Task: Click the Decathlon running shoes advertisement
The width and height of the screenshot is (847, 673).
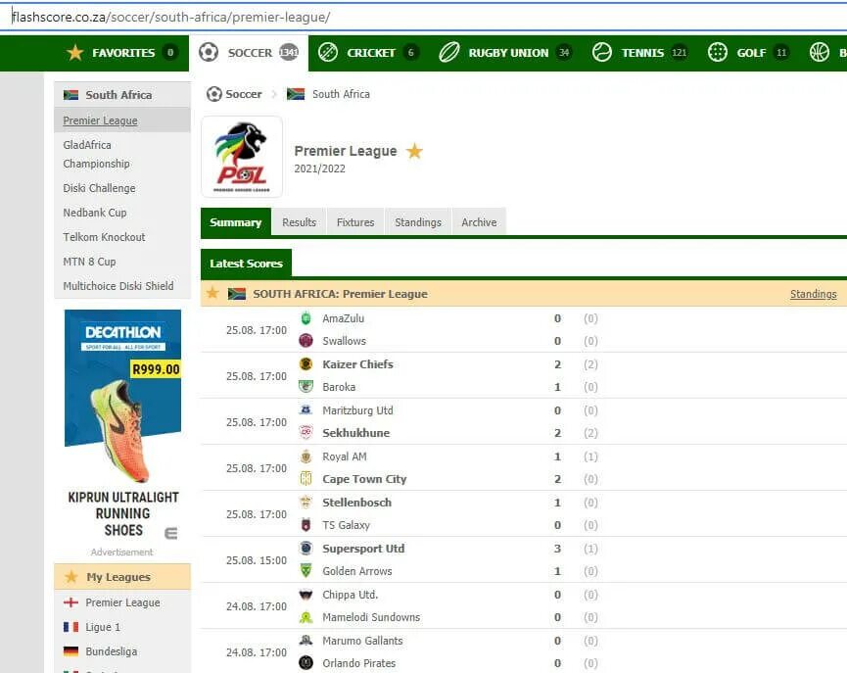Action: click(x=122, y=424)
